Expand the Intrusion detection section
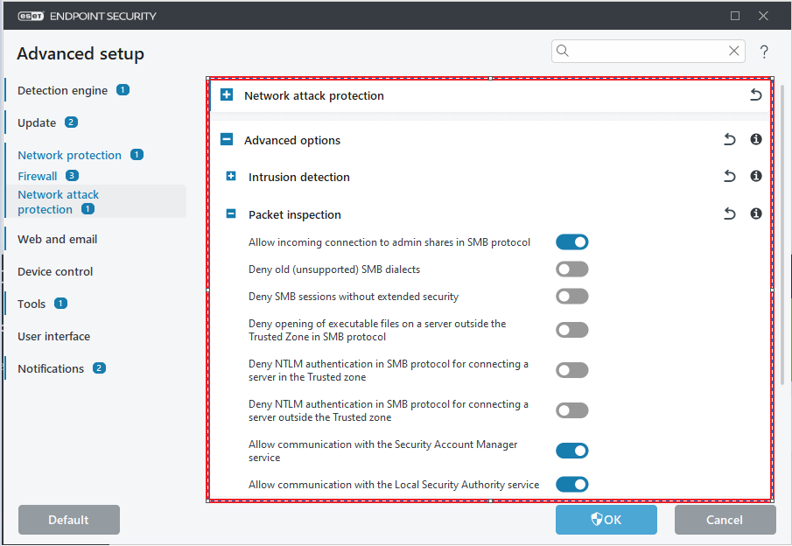The image size is (792, 546). pos(231,177)
